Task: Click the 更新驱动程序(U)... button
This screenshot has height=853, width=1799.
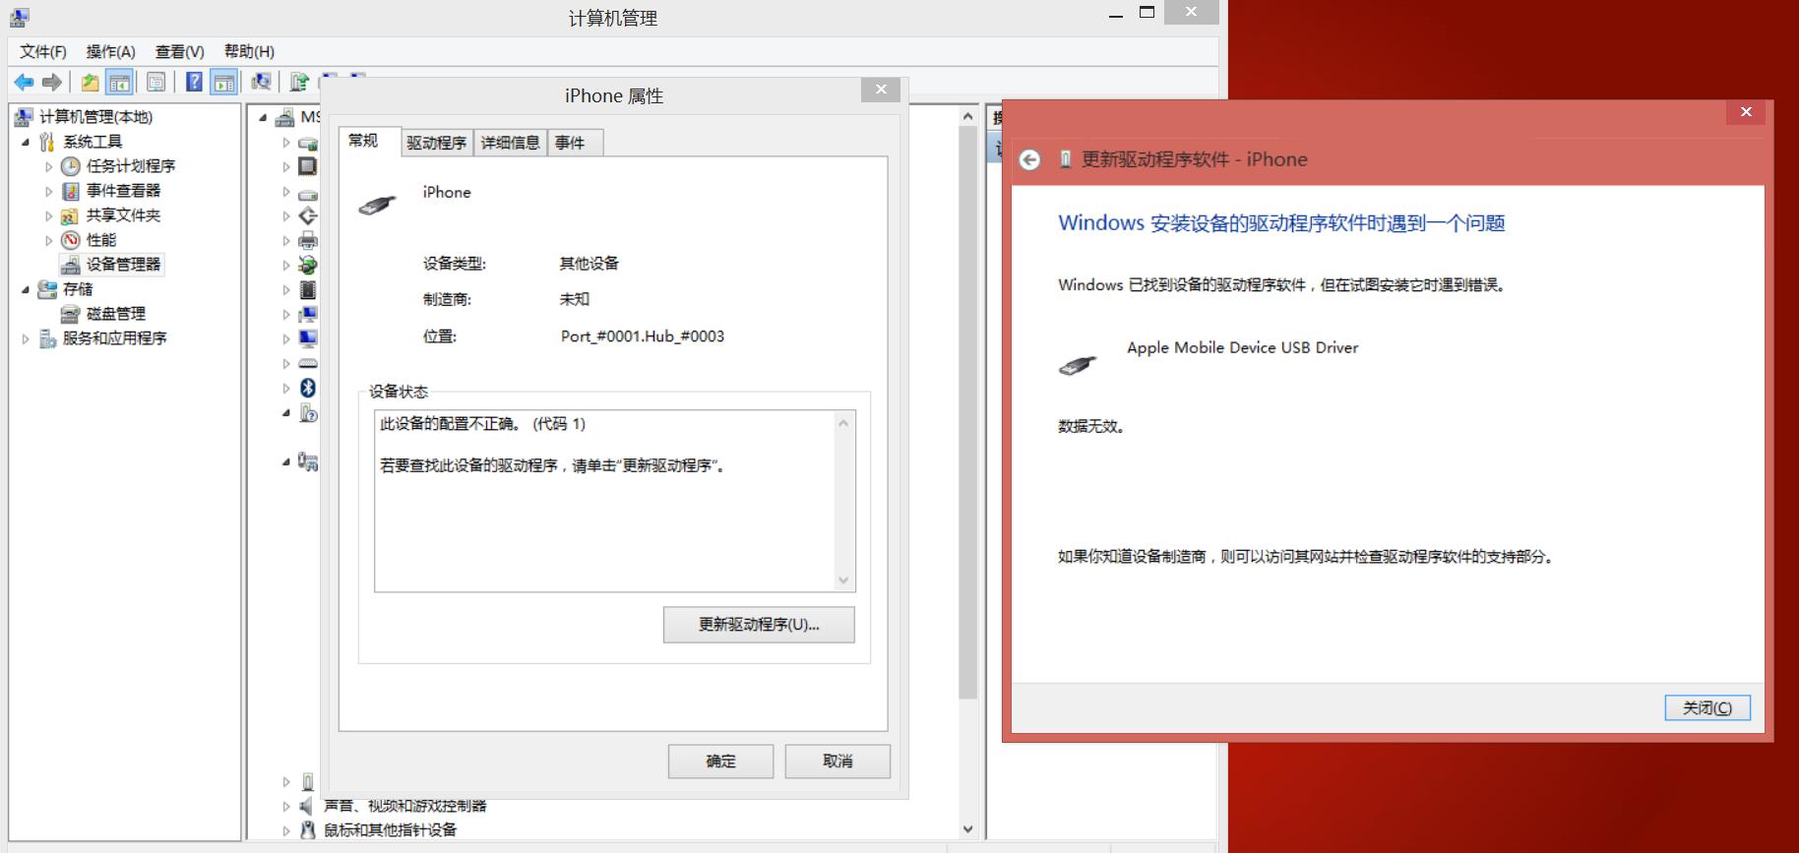Action: (759, 625)
